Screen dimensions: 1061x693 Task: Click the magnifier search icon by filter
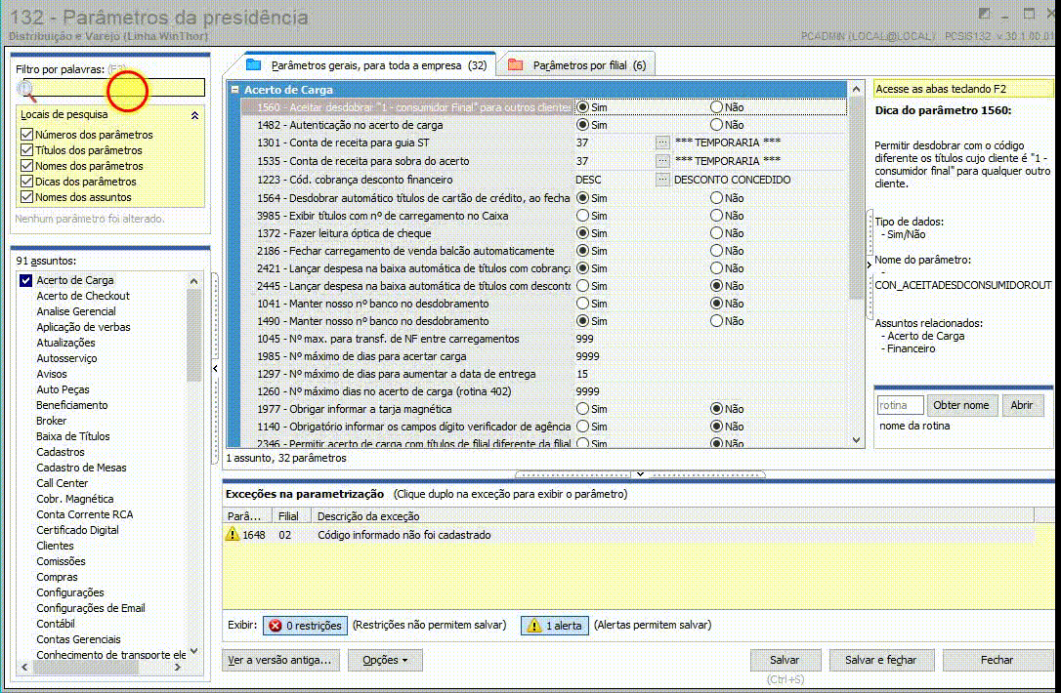[x=25, y=89]
